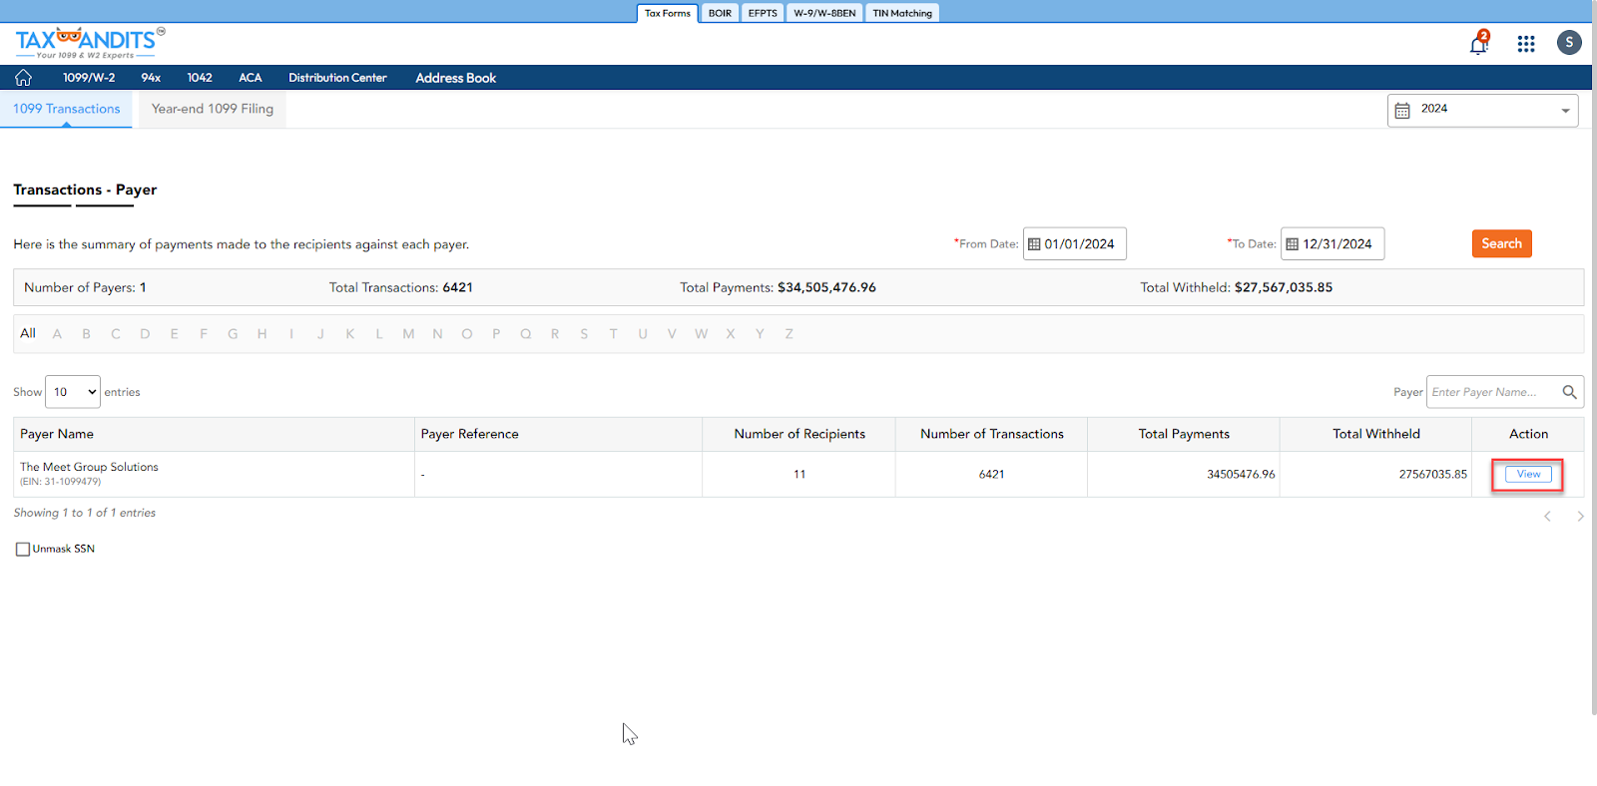Open the notifications bell
Viewport: 1597px width, 786px height.
1479,44
